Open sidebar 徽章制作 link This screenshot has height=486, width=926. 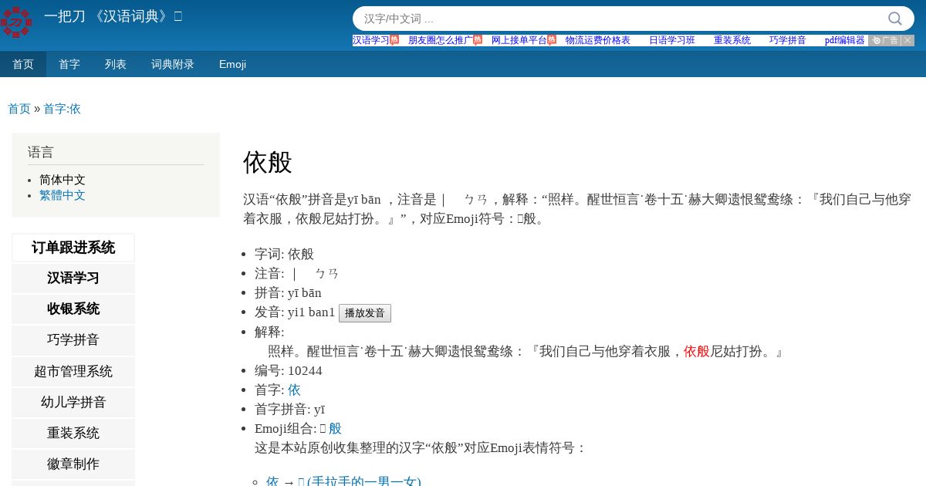pos(73,464)
